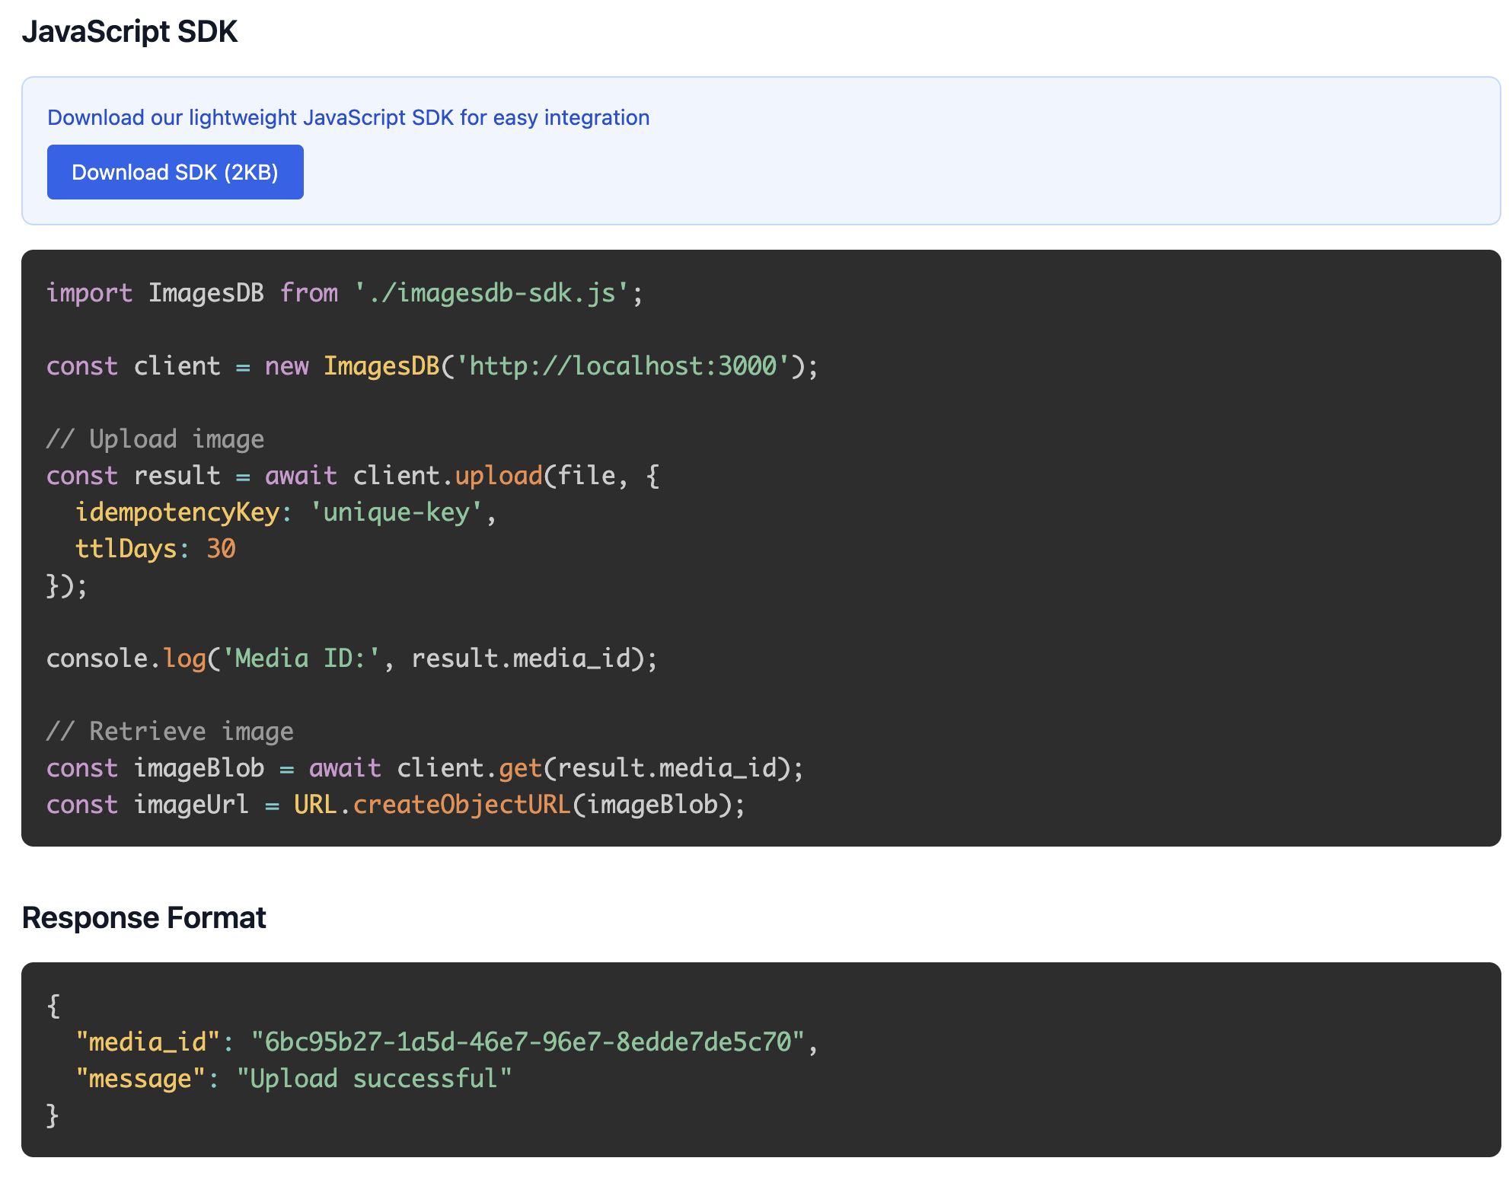Click the 'Upload successful' message string
The image size is (1509, 1177).
(x=376, y=1078)
